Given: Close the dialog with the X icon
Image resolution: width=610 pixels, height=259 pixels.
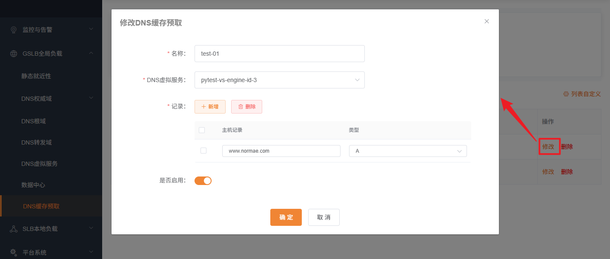Looking at the screenshot, I should tap(487, 21).
